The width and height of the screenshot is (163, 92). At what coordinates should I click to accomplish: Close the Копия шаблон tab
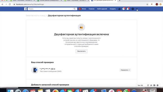tap(61, 1)
